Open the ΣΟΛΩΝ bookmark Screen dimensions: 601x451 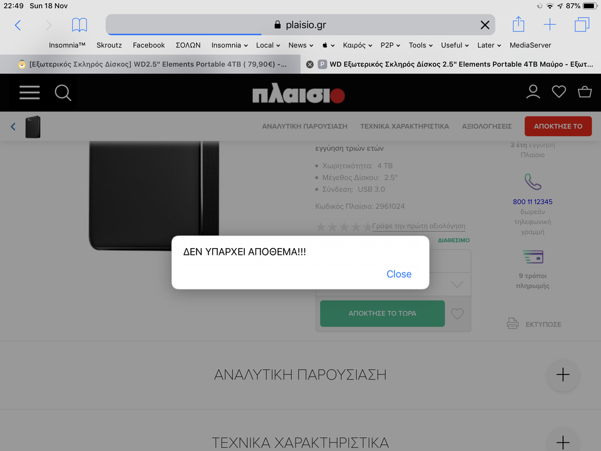[x=188, y=45]
